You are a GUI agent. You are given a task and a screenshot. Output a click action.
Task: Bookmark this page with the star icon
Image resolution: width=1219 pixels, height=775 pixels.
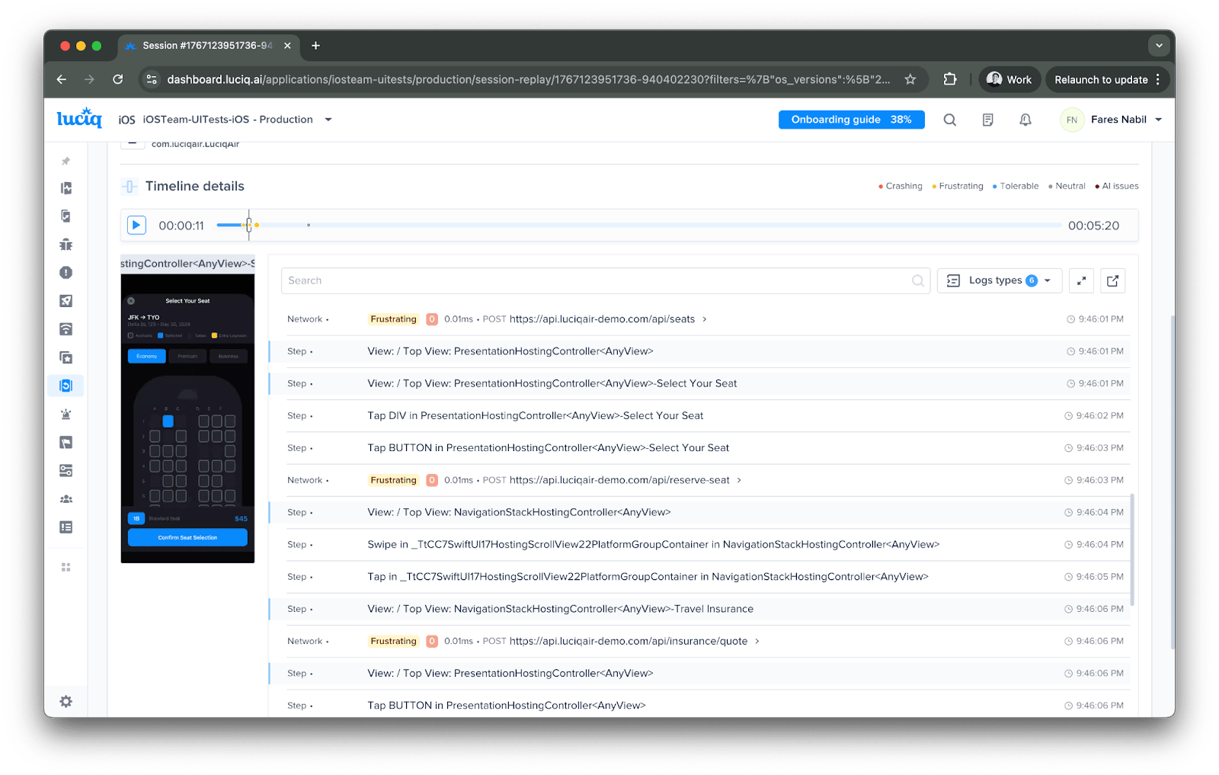pyautogui.click(x=910, y=79)
